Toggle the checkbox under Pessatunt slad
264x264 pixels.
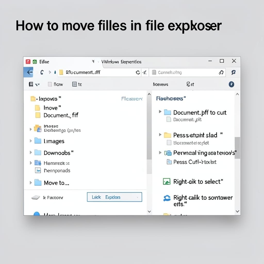(169, 143)
